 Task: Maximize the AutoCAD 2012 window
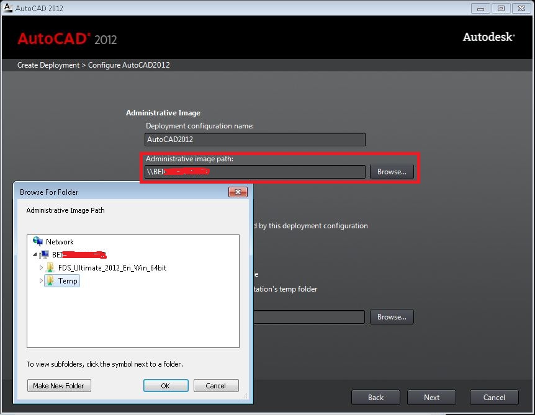501,8
